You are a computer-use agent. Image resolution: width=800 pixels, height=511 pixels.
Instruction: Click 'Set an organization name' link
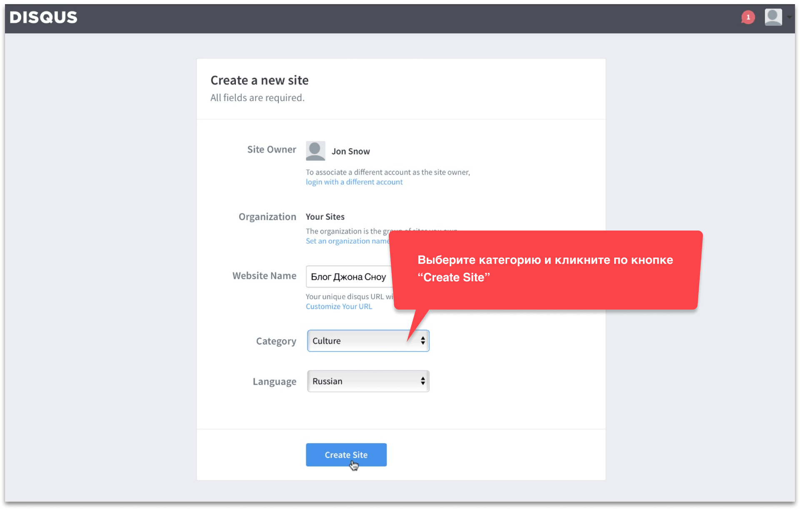pos(347,241)
